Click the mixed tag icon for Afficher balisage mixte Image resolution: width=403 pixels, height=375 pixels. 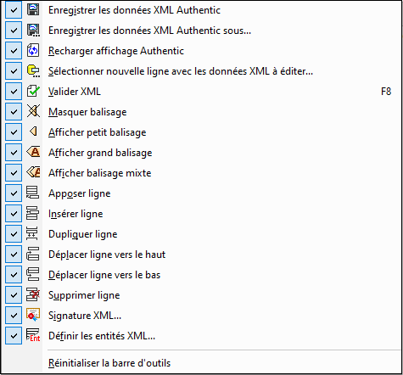click(33, 173)
